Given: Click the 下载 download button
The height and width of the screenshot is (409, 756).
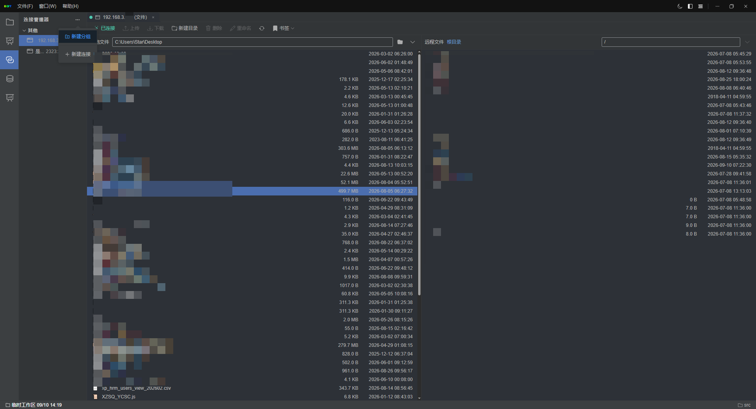Looking at the screenshot, I should tap(156, 28).
